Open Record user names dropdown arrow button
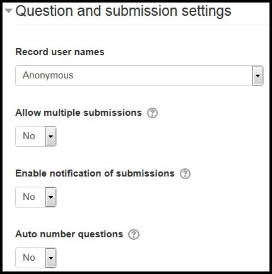This screenshot has width=272, height=274. [257, 76]
